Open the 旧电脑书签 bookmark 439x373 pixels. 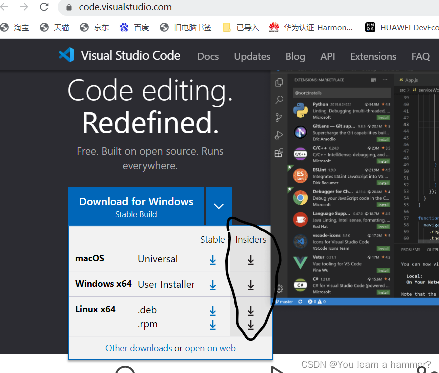pos(186,27)
